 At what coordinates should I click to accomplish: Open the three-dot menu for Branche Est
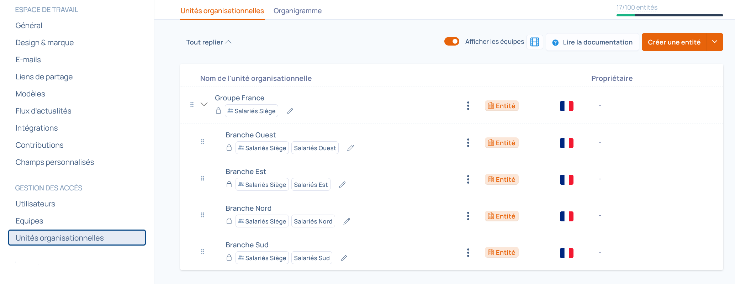click(468, 179)
